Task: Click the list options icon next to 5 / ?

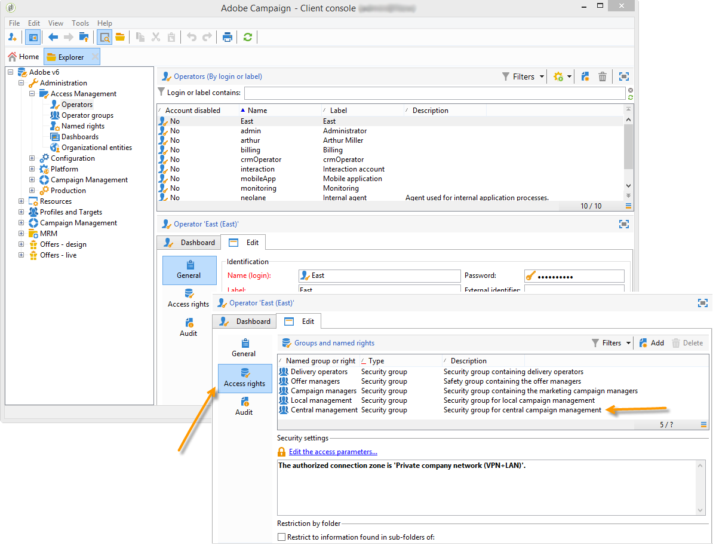Action: [x=703, y=425]
